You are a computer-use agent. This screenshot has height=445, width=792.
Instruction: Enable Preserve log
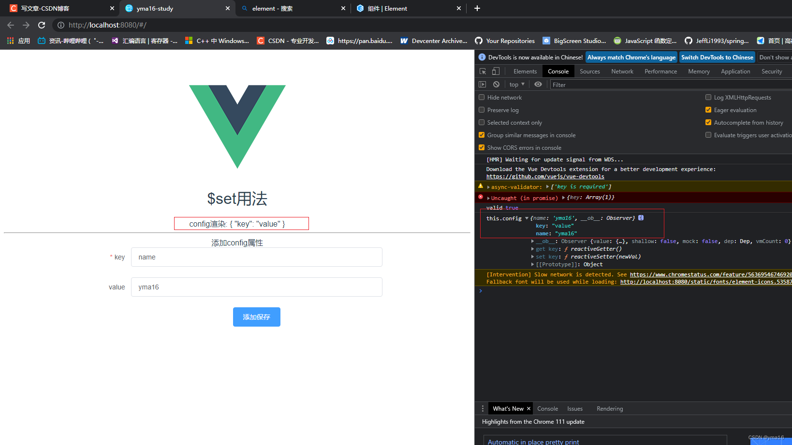point(482,110)
